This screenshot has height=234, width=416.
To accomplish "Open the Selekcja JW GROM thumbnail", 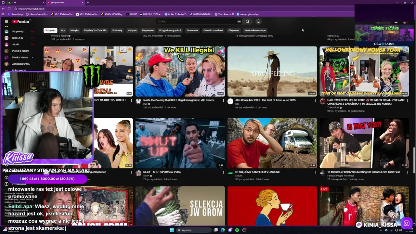I will pos(180,206).
